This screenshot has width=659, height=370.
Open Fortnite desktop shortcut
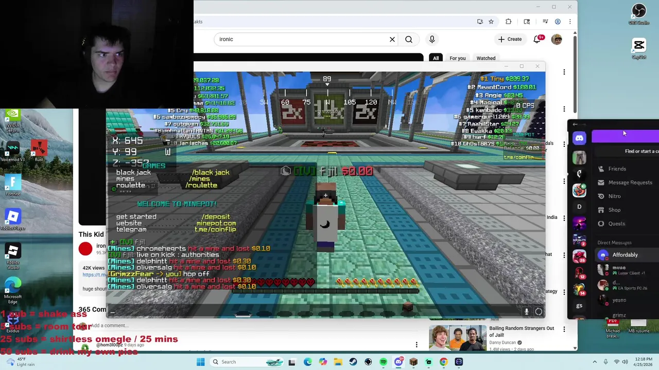[x=13, y=186]
